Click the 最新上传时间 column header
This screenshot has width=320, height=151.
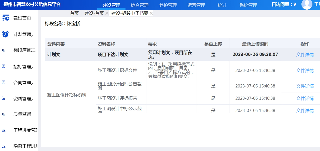[x=255, y=44]
